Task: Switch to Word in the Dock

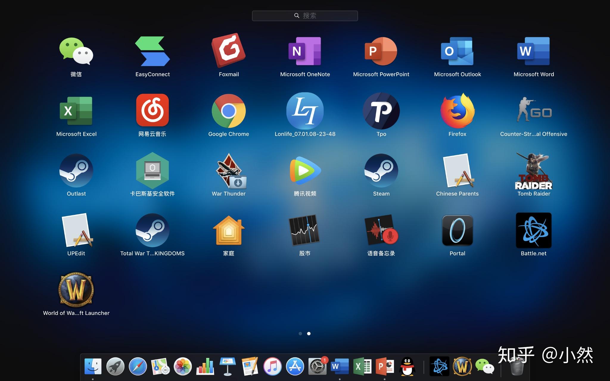Action: [340, 366]
